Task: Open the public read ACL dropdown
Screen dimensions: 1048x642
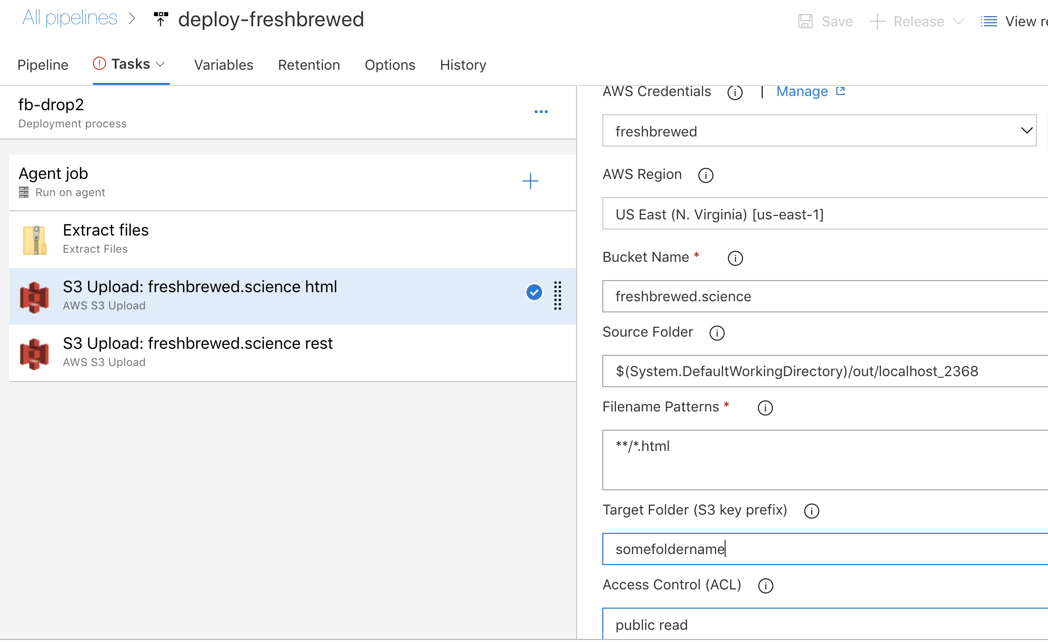Action: pyautogui.click(x=825, y=624)
